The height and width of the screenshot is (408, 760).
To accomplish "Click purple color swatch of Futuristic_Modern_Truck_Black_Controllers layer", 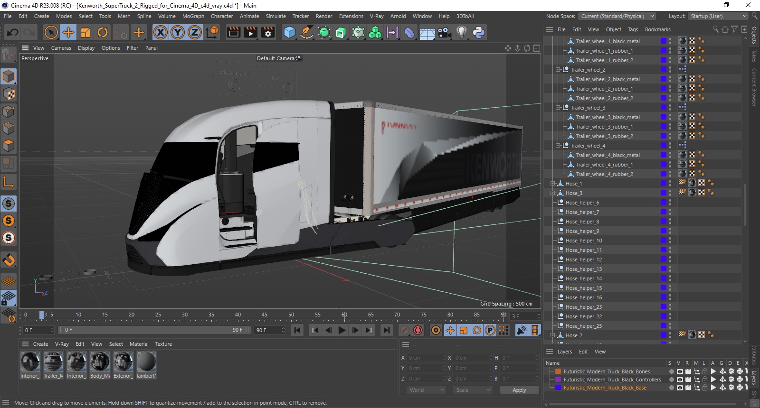I will (x=559, y=380).
